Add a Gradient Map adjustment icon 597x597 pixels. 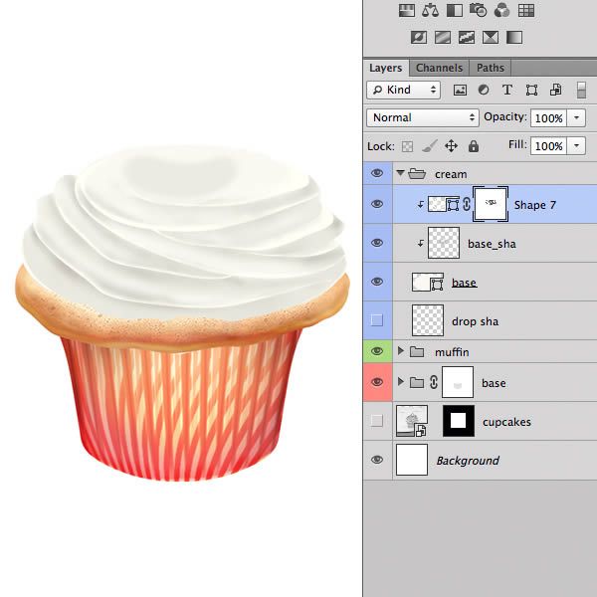click(x=514, y=38)
